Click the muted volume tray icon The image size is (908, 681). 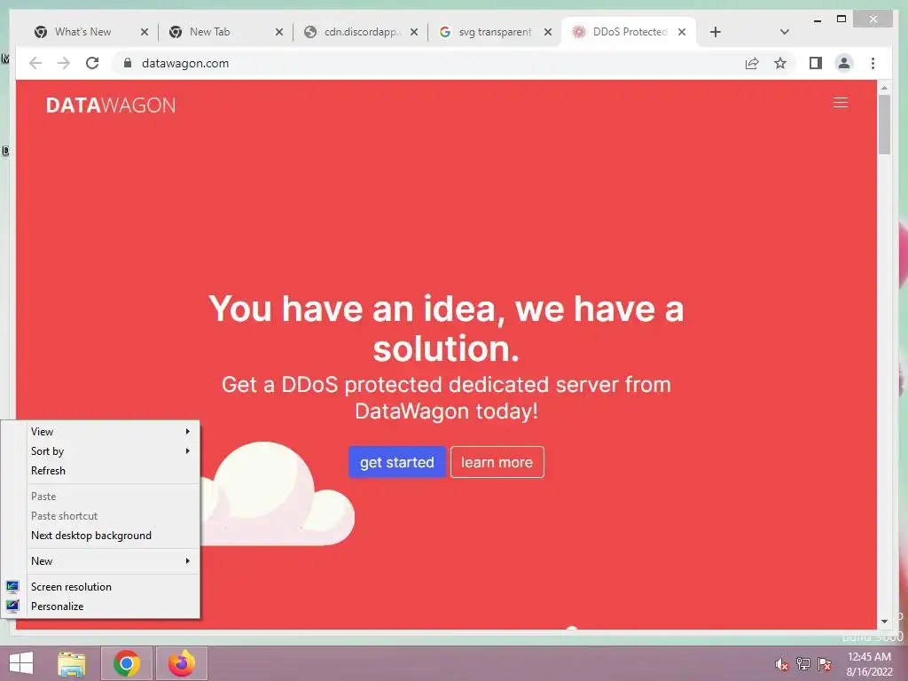[x=782, y=664]
